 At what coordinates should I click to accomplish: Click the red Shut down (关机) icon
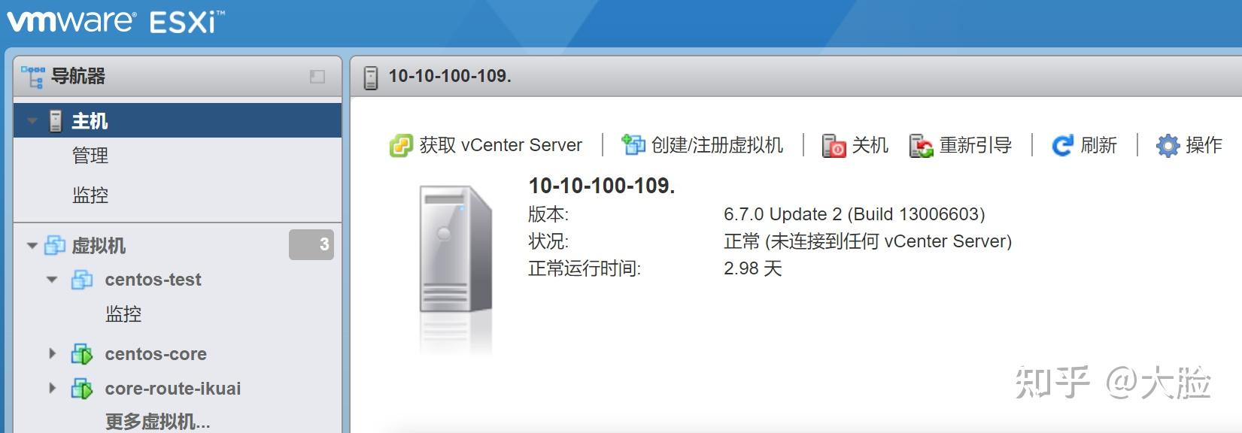(834, 145)
